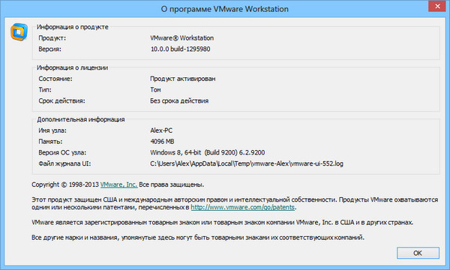Click the Имя узла: label

tap(52, 130)
